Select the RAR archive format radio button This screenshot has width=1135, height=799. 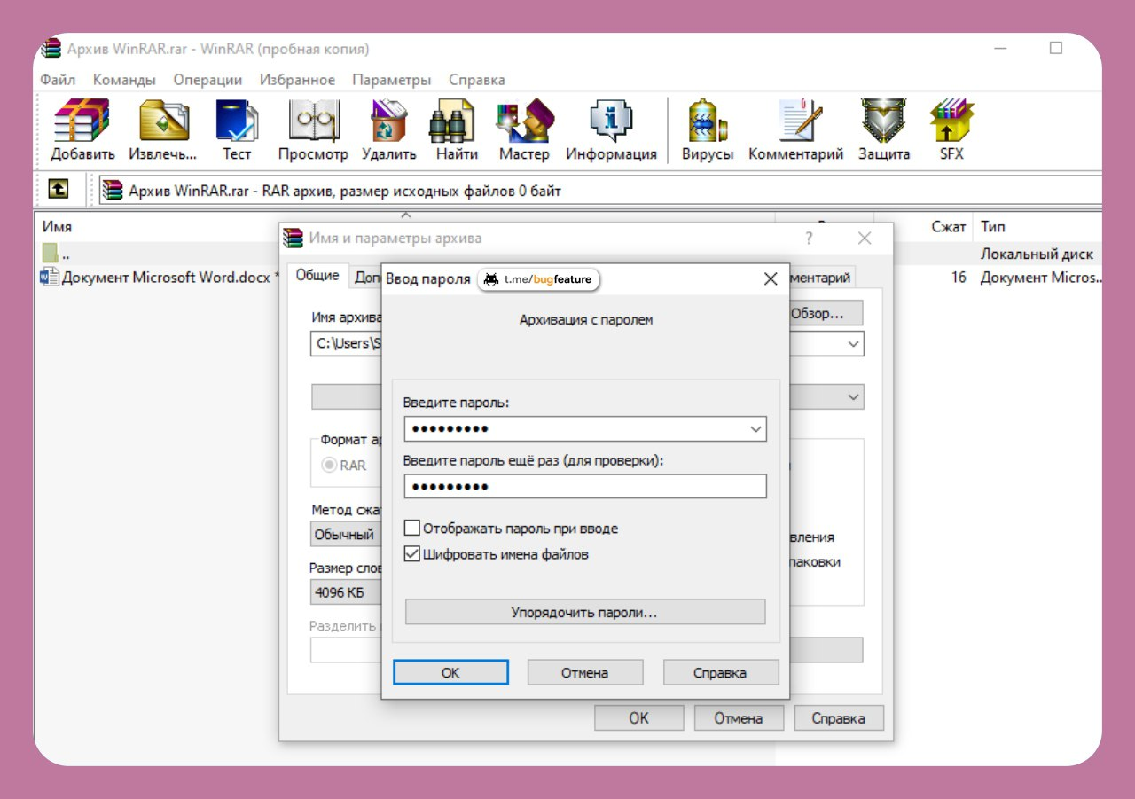pyautogui.click(x=329, y=466)
